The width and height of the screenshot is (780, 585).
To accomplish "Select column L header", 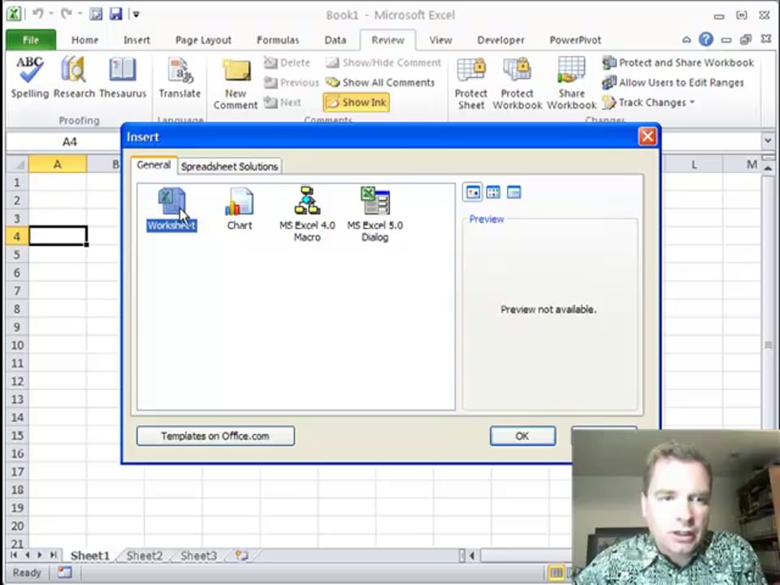I will (x=693, y=164).
